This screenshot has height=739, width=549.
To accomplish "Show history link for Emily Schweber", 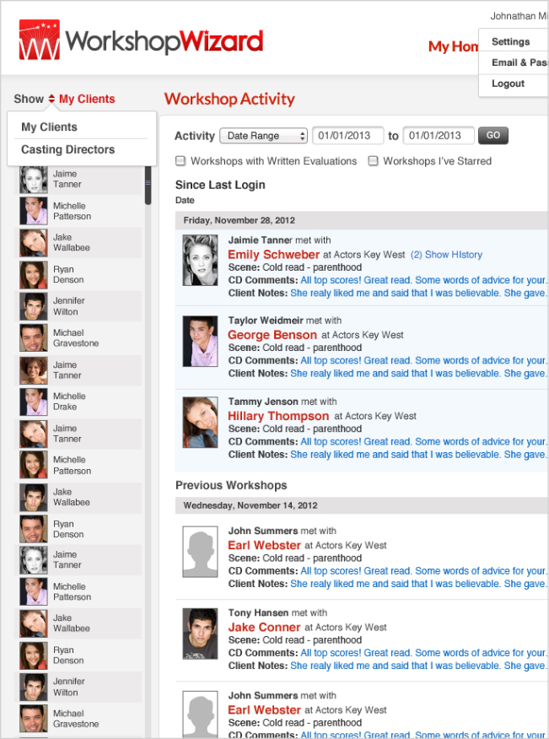I will pos(446,255).
